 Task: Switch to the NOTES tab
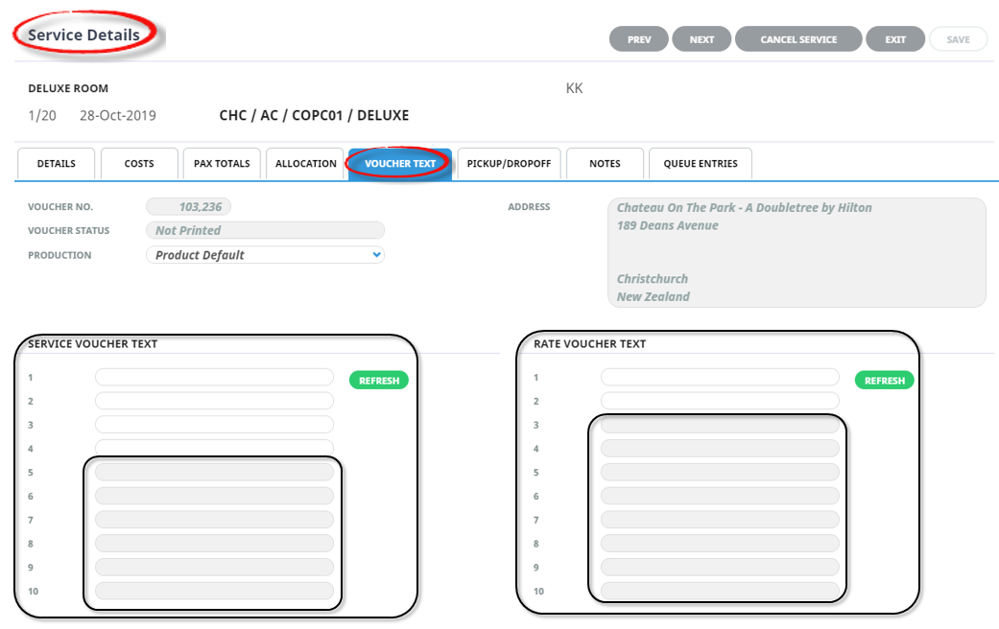click(x=605, y=164)
